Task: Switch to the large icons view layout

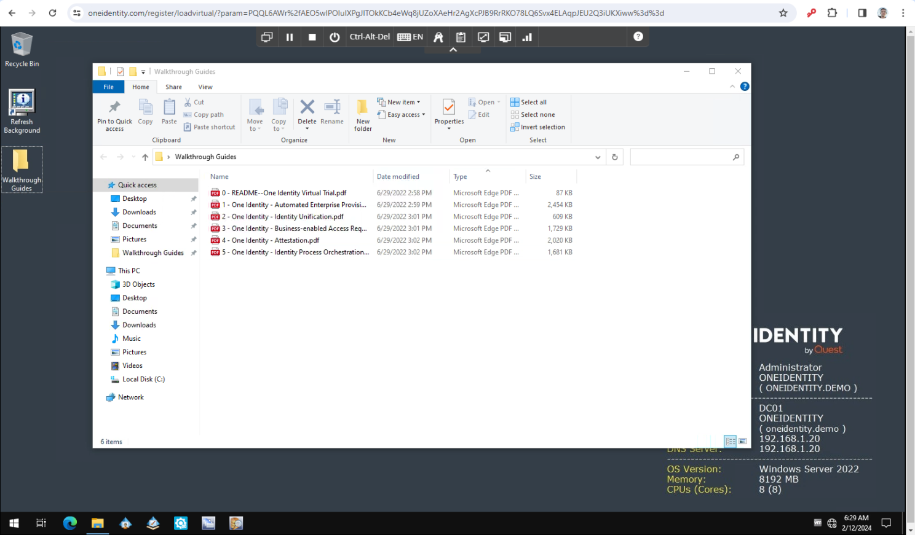Action: 743,441
